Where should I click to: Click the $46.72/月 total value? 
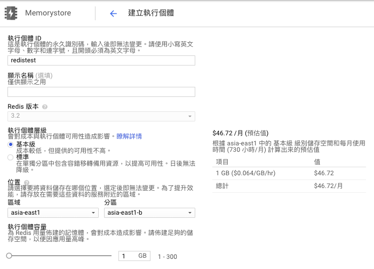328,186
